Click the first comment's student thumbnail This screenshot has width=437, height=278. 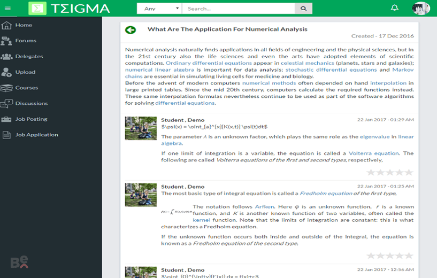(x=141, y=128)
